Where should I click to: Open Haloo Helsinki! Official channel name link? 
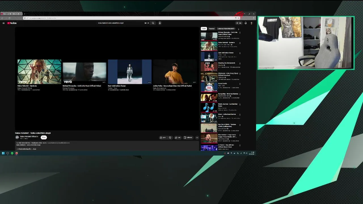click(29, 137)
